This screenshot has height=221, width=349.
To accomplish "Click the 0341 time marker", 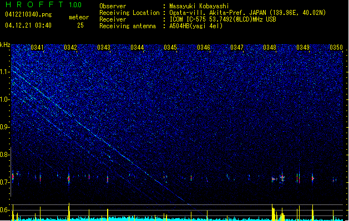I will (37, 48).
